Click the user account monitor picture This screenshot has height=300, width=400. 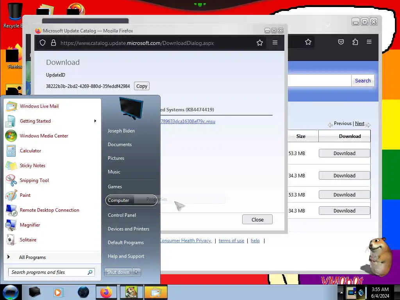tap(131, 108)
